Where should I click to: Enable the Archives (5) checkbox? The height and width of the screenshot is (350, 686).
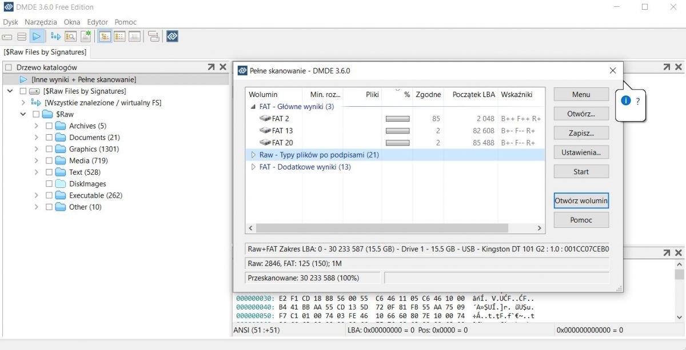coord(49,126)
